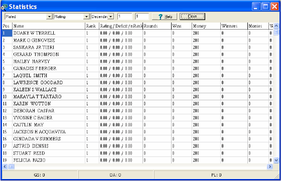Minimize the Statistics window
281x181 pixels.
click(256, 7)
